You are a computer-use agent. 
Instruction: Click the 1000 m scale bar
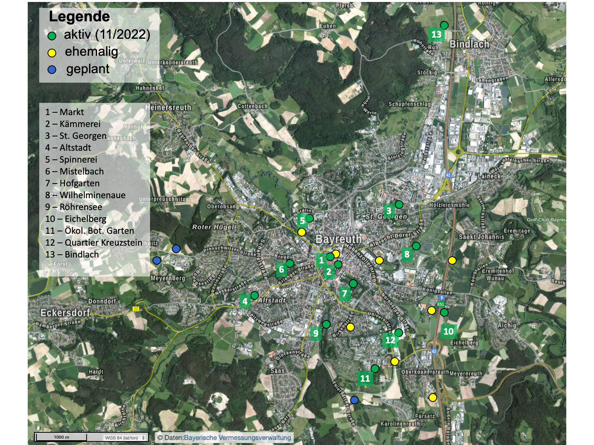point(61,437)
